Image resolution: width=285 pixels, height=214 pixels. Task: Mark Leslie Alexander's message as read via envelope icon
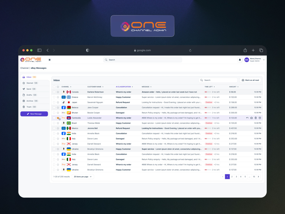(252, 118)
